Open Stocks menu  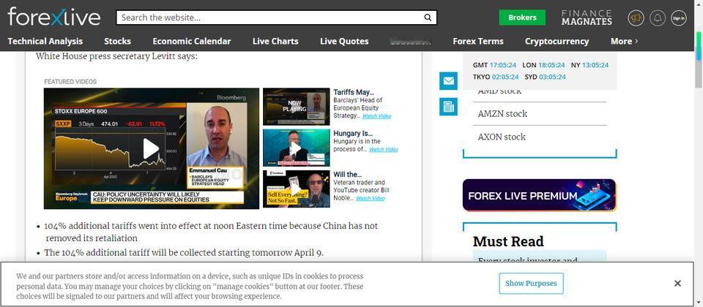pos(117,41)
